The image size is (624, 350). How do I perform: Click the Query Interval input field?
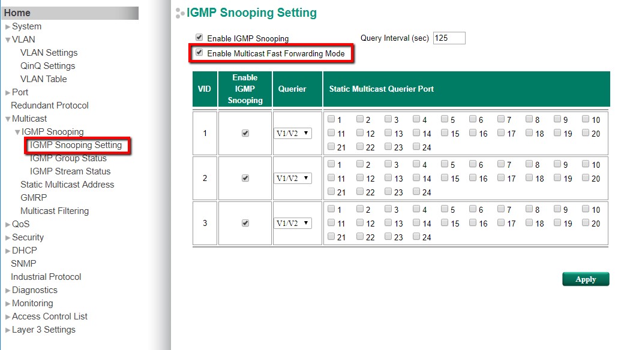pyautogui.click(x=449, y=38)
